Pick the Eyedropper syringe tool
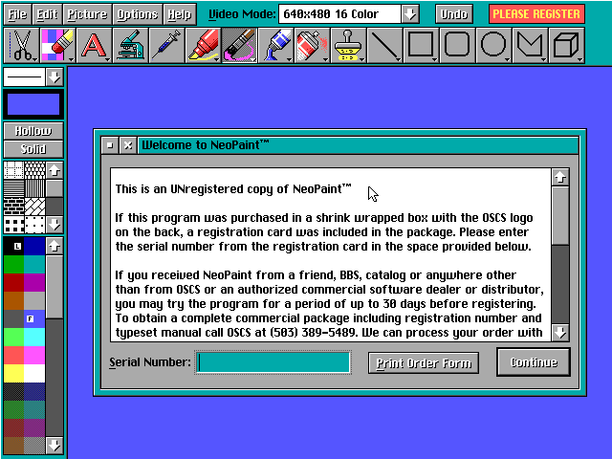Viewport: 612px width, 459px height. [166, 45]
